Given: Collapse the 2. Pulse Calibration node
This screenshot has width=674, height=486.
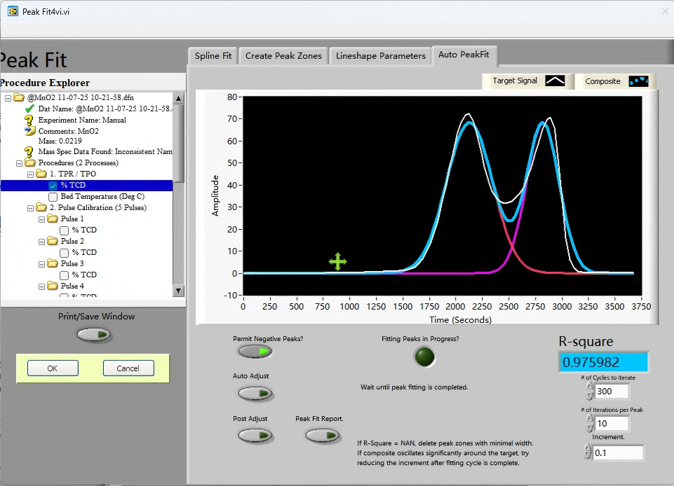Looking at the screenshot, I should (x=31, y=208).
